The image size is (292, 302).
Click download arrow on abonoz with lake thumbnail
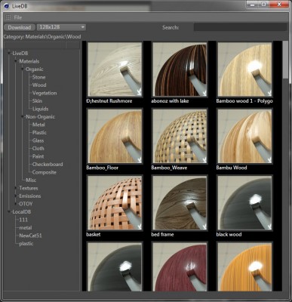pyautogui.click(x=204, y=93)
